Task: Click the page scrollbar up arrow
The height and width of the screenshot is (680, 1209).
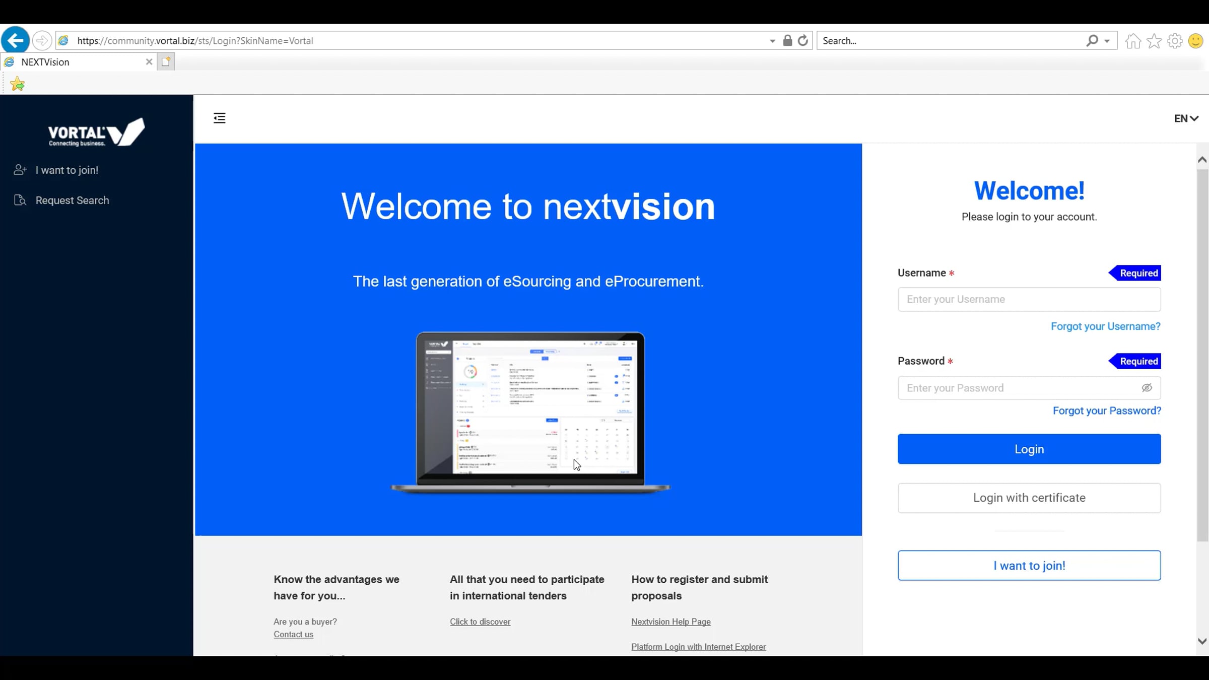Action: [x=1202, y=160]
